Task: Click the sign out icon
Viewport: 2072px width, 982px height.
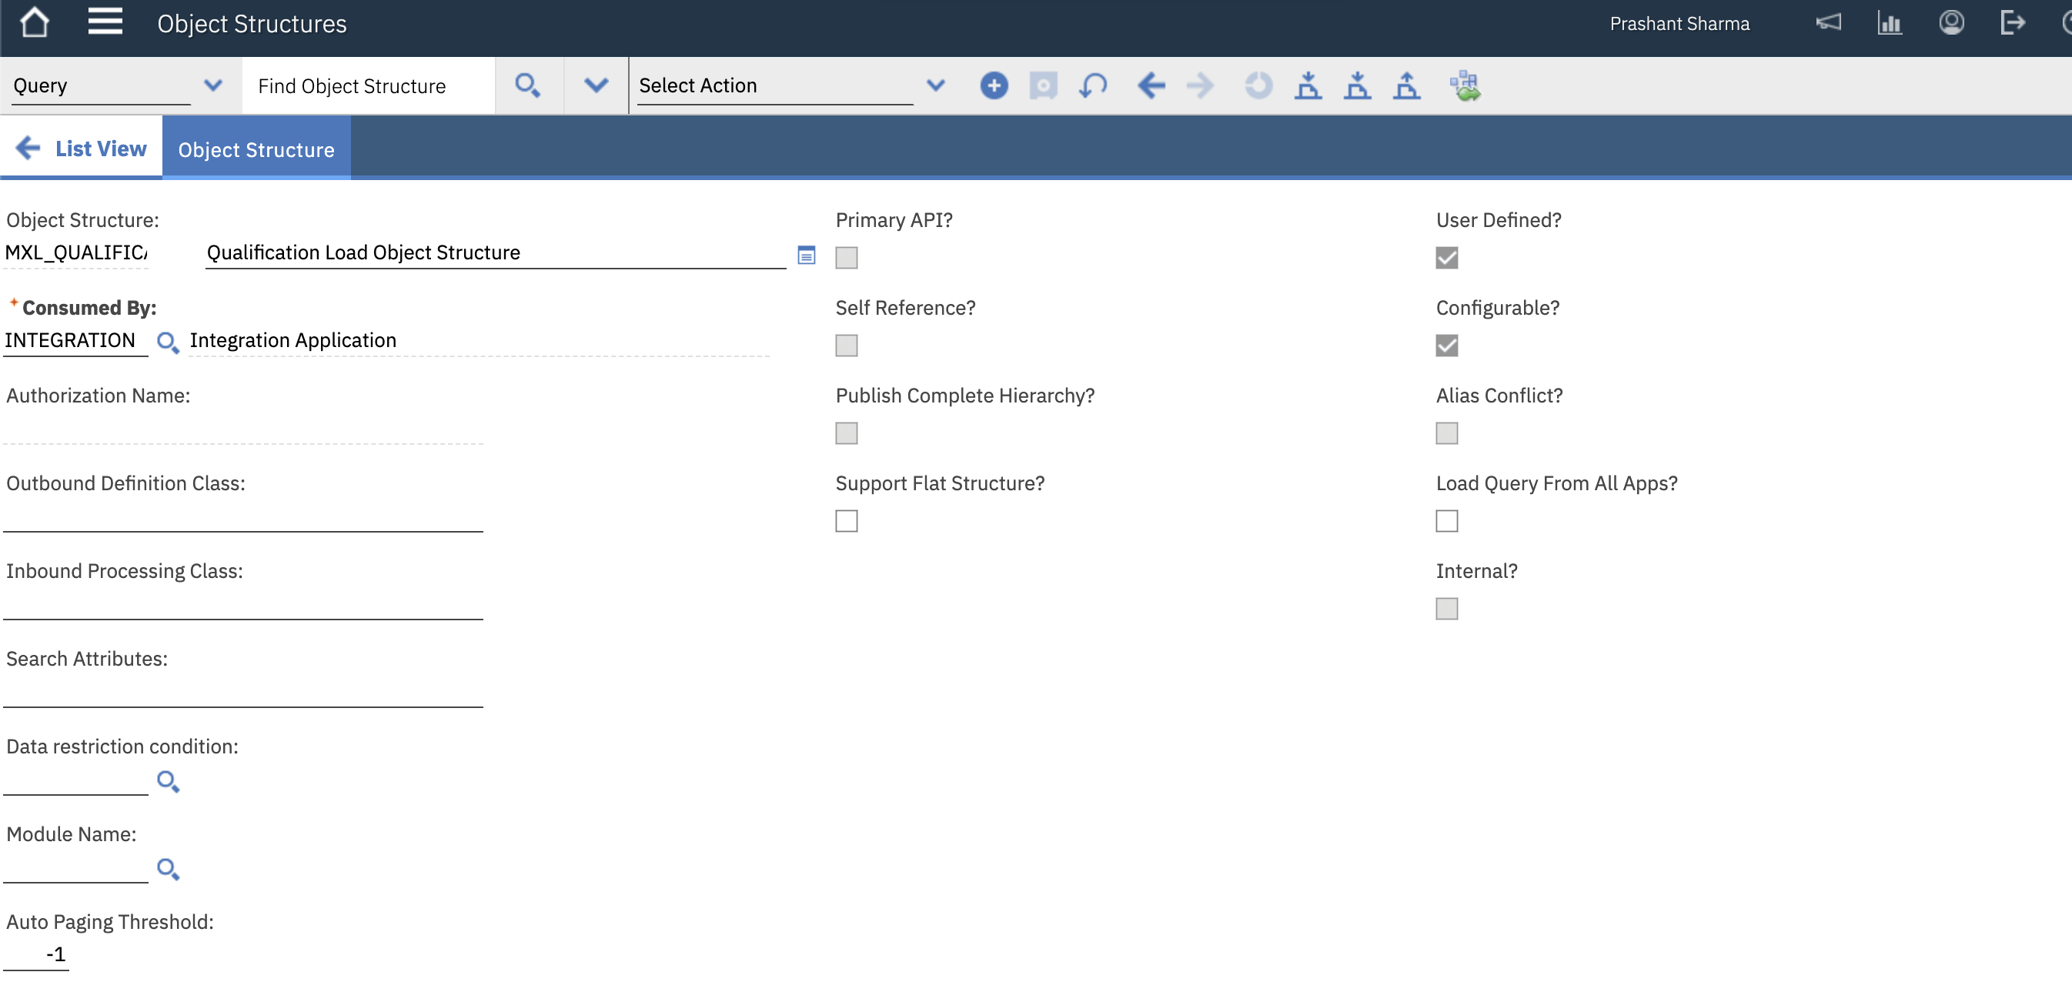Action: coord(2011,22)
